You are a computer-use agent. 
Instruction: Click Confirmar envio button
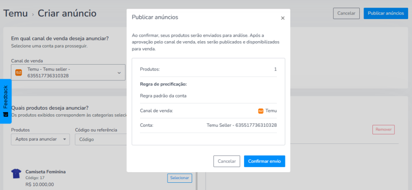click(x=264, y=162)
